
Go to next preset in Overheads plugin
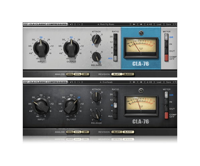[141, 82]
